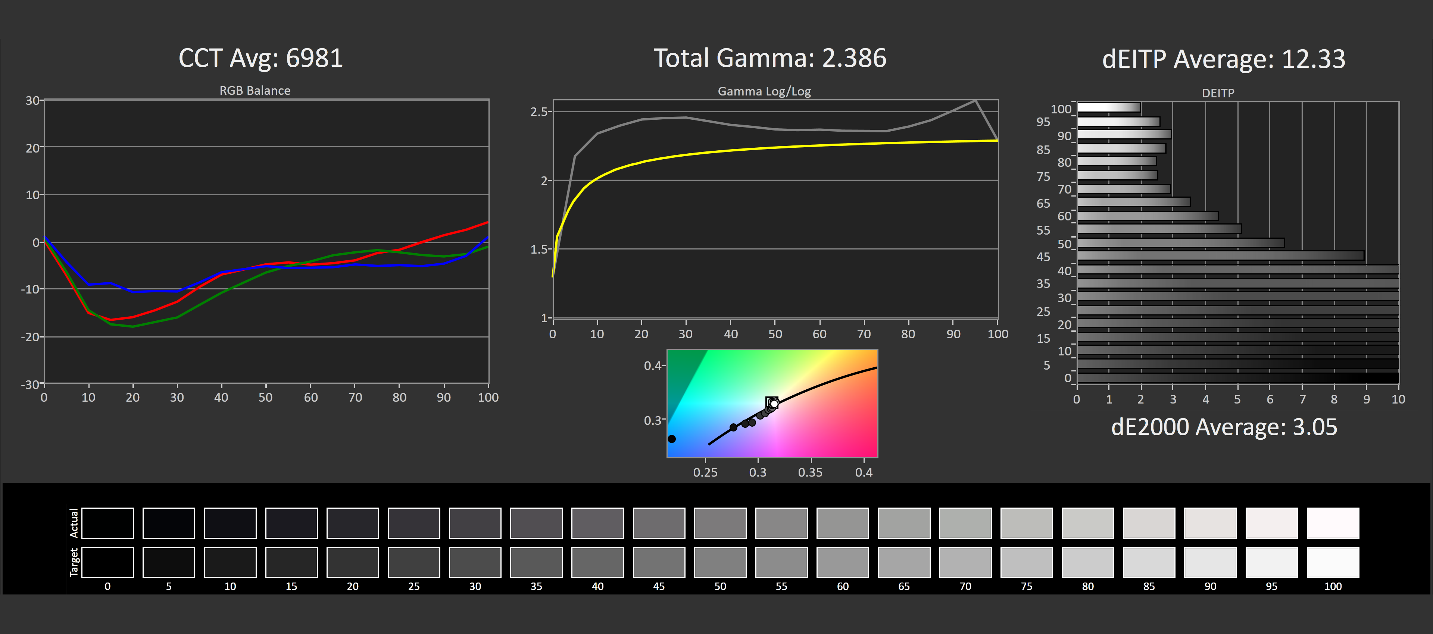
Task: Select the Target swatch at level 0
Action: coord(107,562)
